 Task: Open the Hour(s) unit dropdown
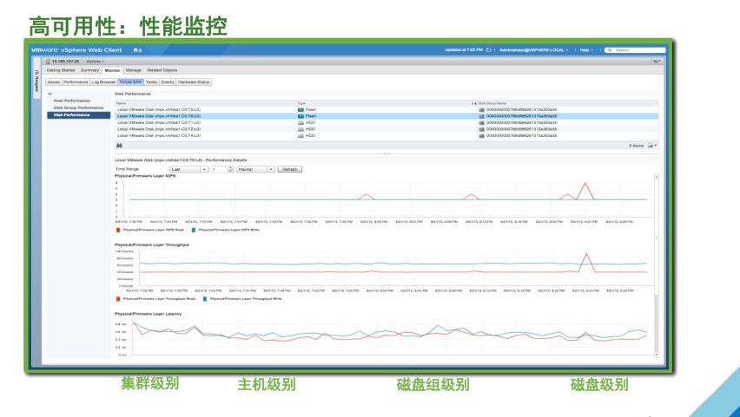pyautogui.click(x=255, y=169)
